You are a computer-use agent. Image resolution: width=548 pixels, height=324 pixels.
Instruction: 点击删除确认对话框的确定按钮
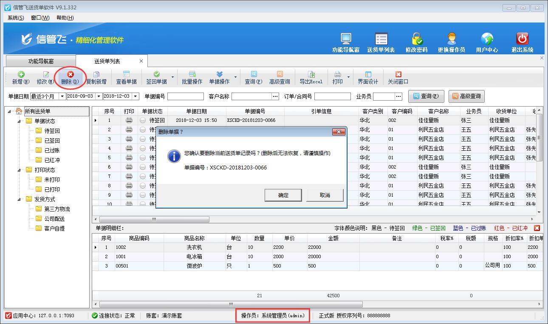point(283,195)
